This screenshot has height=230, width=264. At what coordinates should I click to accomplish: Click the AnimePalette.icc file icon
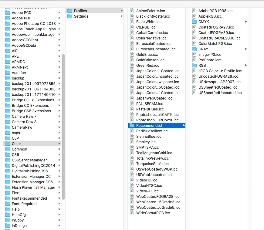coord(132,11)
